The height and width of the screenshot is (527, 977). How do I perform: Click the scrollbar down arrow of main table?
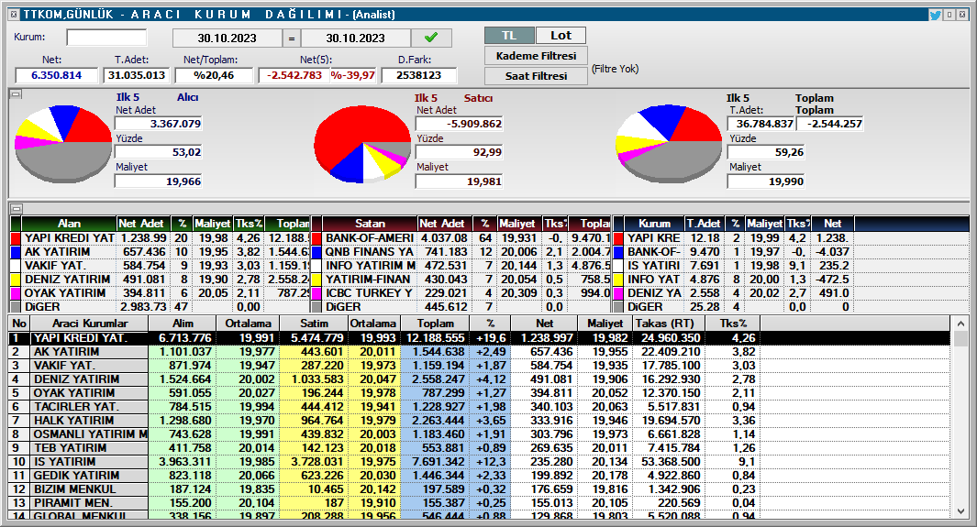(x=960, y=511)
